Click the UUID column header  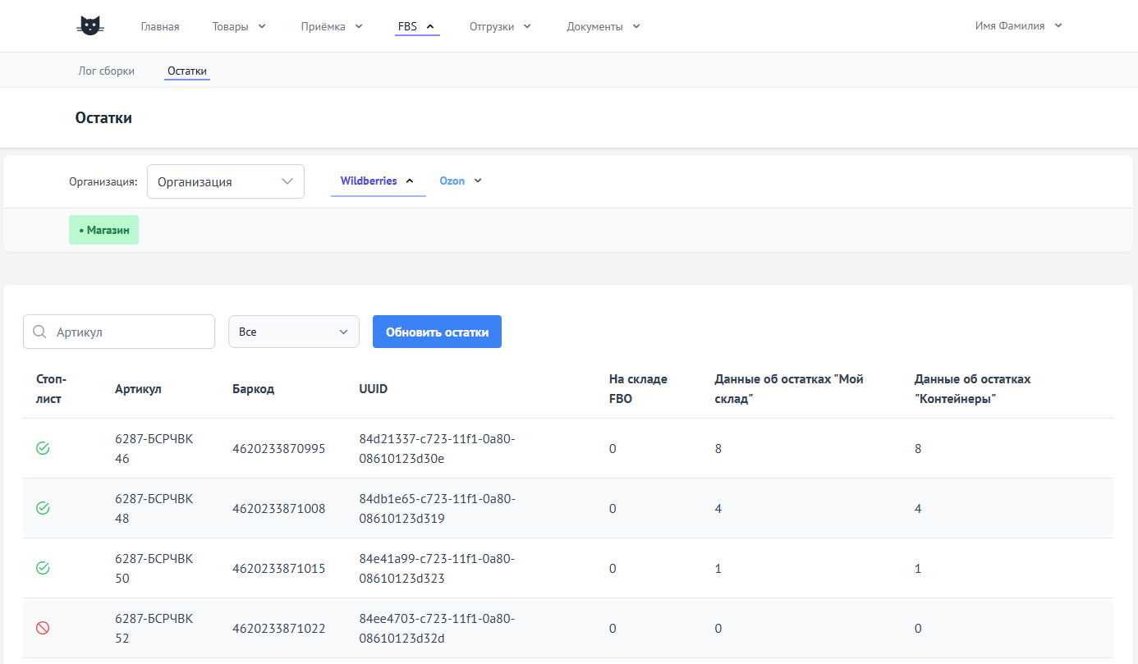[x=374, y=389]
